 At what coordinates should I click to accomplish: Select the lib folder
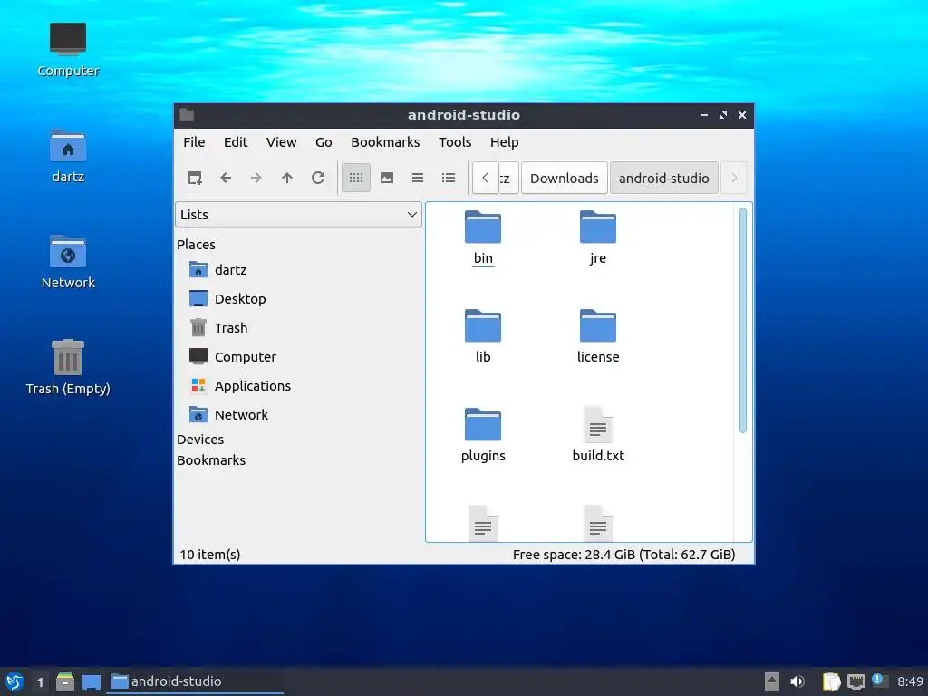[483, 336]
